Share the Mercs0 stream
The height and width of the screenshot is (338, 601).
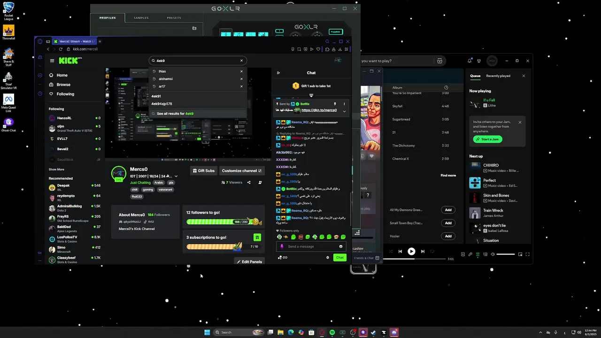(x=249, y=182)
